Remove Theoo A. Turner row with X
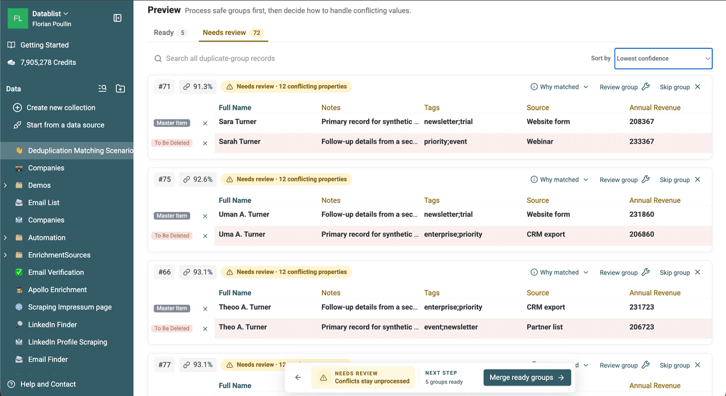Screen dimensions: 726x396 [205, 308]
